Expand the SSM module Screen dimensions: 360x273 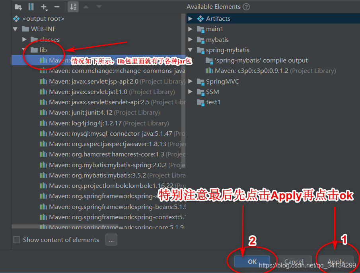190,92
